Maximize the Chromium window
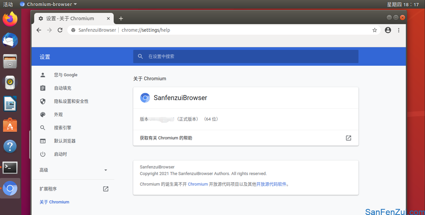This screenshot has width=425, height=215. pos(396,17)
